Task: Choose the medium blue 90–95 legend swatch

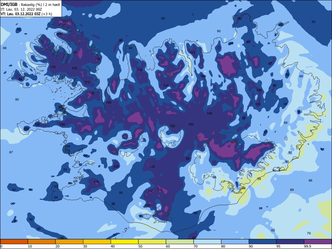Action: coord(263,242)
